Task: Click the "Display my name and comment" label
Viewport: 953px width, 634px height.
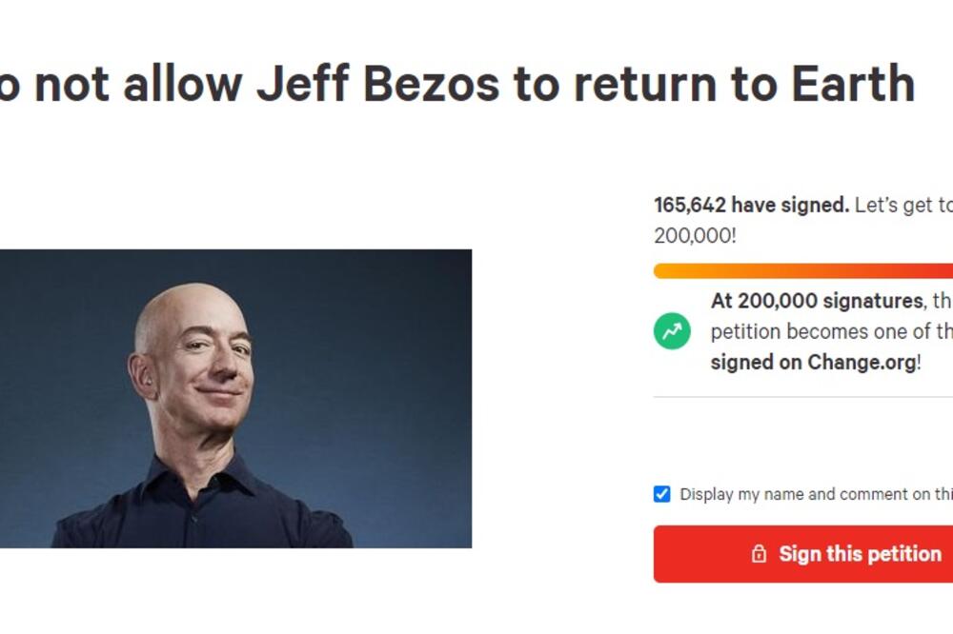Action: click(817, 494)
